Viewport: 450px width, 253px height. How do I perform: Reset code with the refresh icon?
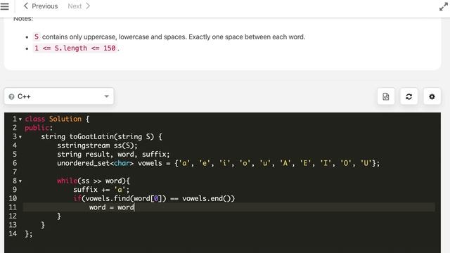[x=409, y=97]
